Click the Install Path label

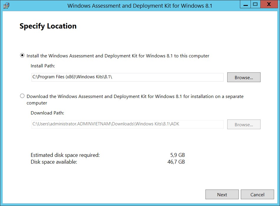pos(43,66)
